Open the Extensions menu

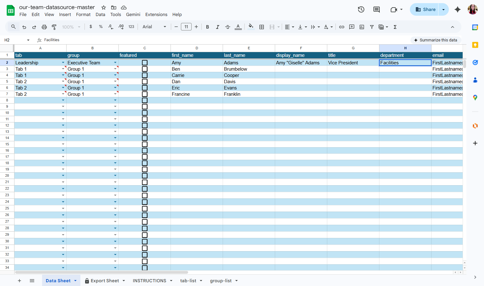(156, 14)
